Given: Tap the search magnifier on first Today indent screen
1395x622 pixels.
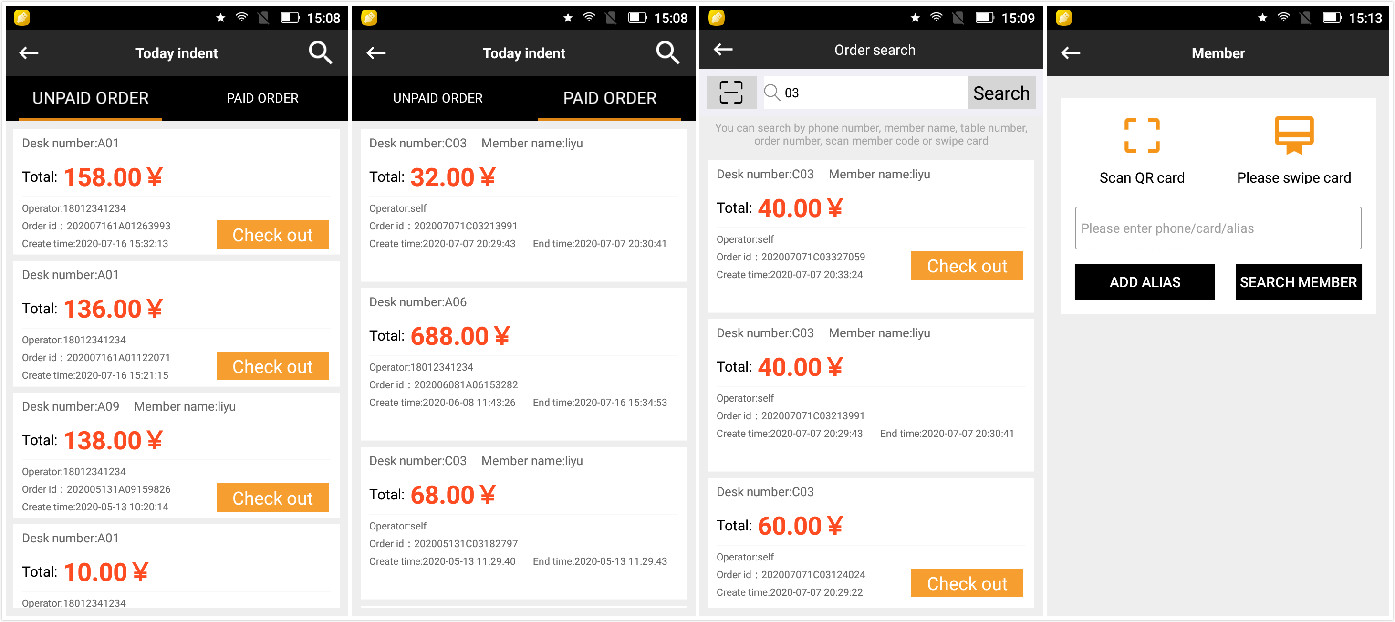Looking at the screenshot, I should pyautogui.click(x=320, y=53).
